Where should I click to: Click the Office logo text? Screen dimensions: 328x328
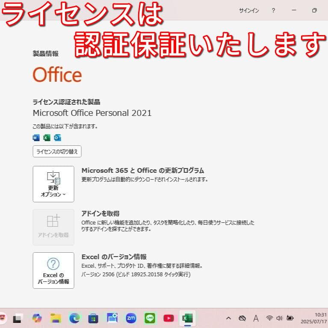point(57,74)
